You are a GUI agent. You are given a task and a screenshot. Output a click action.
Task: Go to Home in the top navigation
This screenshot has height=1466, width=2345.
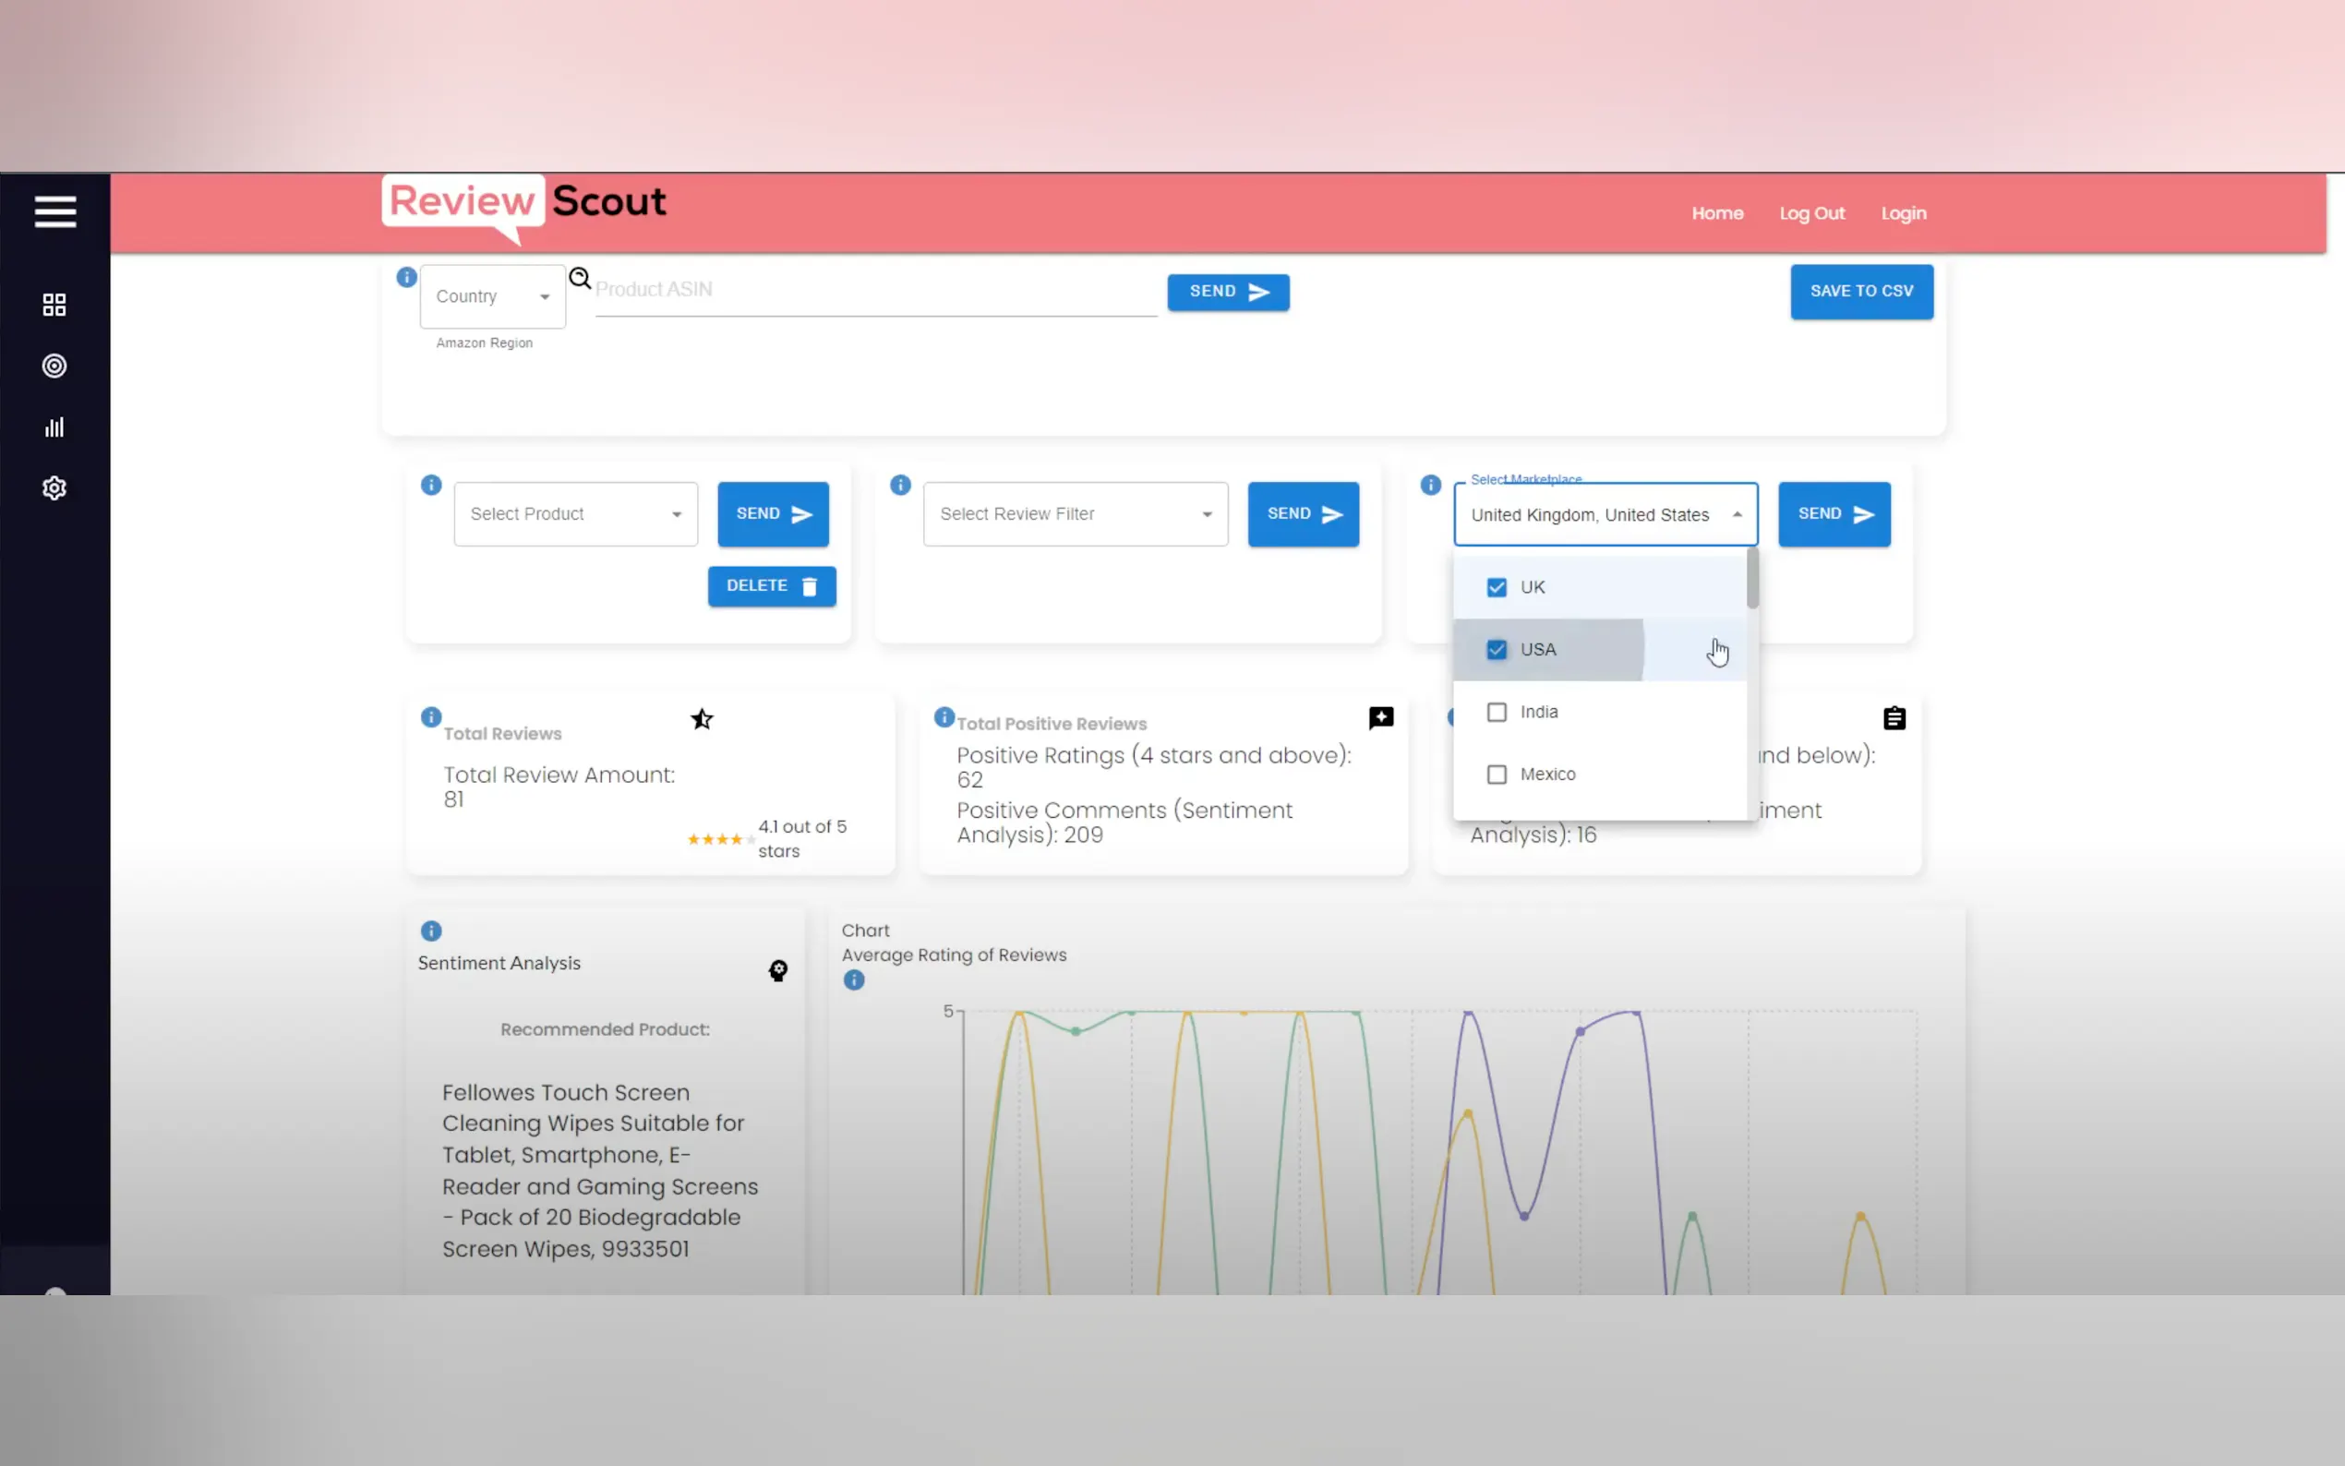coord(1717,213)
